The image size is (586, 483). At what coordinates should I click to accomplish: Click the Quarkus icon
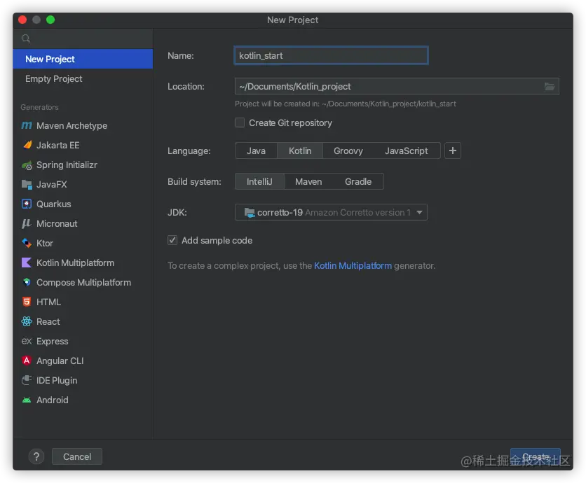(27, 204)
